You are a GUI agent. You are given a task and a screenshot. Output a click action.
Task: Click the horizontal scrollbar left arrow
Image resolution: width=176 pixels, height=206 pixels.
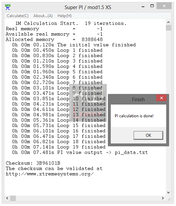point(7,198)
